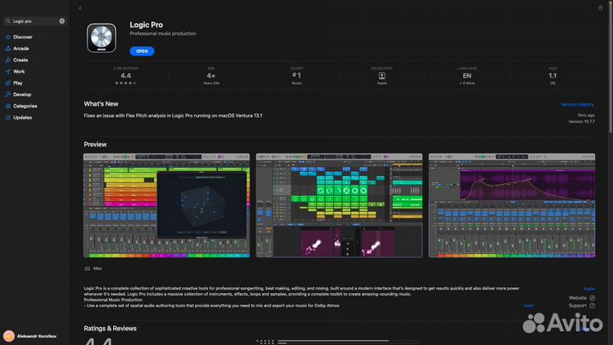This screenshot has height=345, width=613.
Task: Click the user avatar icon
Action: [9, 336]
